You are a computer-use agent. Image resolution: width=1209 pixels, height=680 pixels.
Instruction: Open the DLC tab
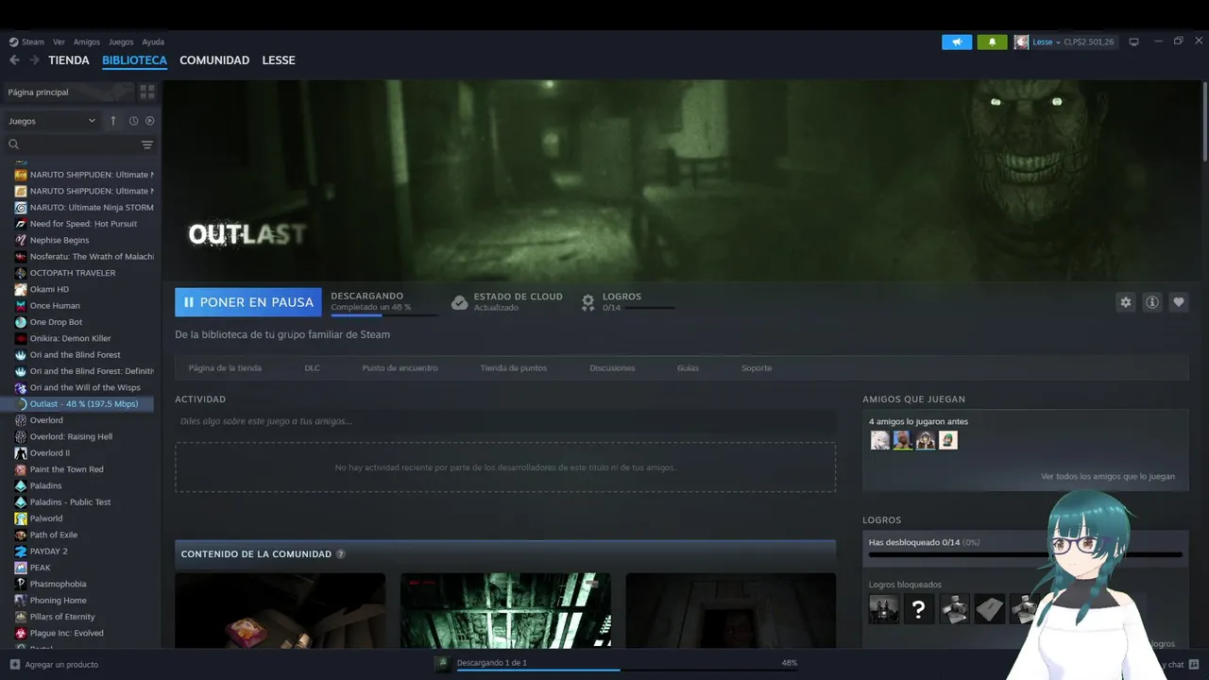[x=312, y=368]
